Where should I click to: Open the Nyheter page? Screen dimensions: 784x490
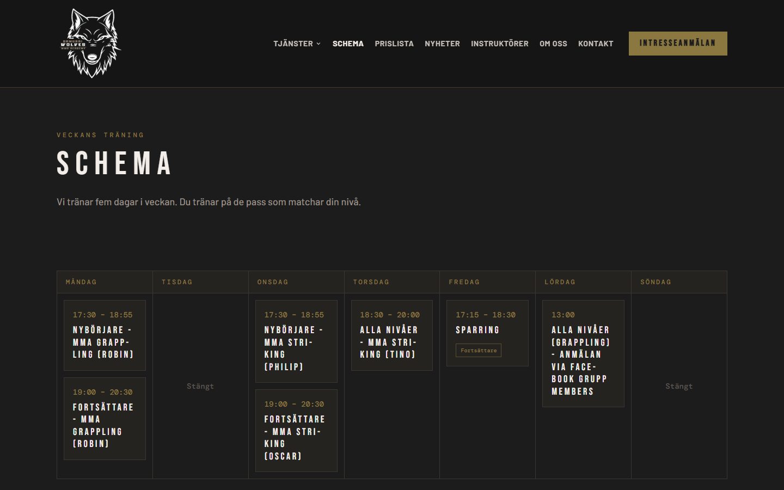click(442, 44)
